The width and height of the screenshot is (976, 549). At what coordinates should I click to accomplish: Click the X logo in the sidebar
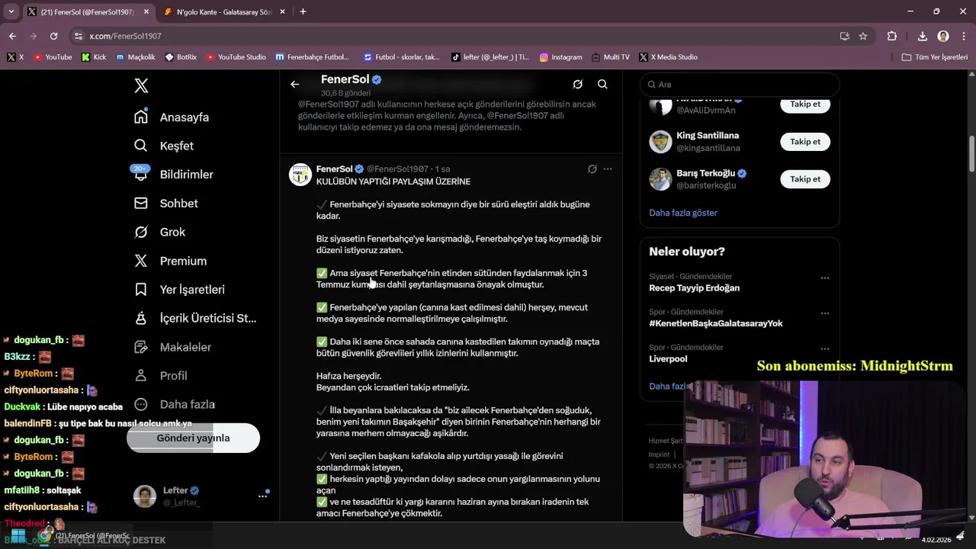(141, 85)
